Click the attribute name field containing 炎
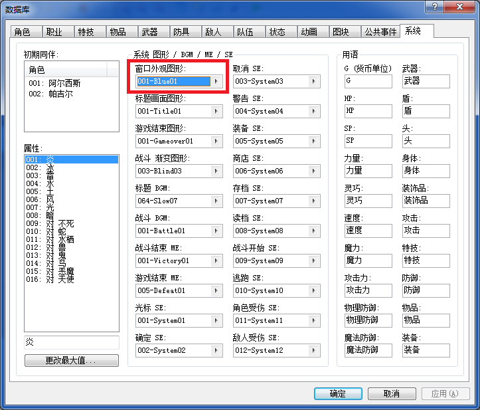The image size is (480, 410). tap(71, 342)
